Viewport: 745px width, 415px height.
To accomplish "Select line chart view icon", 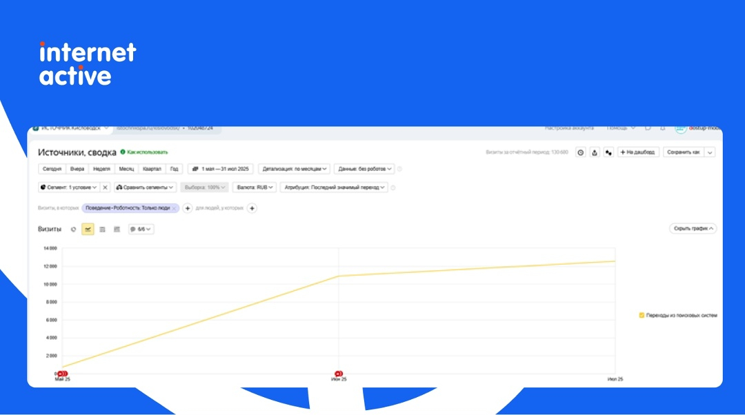I will coord(88,230).
